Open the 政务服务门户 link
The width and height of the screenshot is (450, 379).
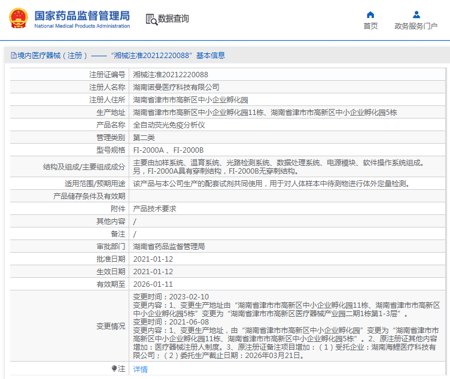coord(416,26)
